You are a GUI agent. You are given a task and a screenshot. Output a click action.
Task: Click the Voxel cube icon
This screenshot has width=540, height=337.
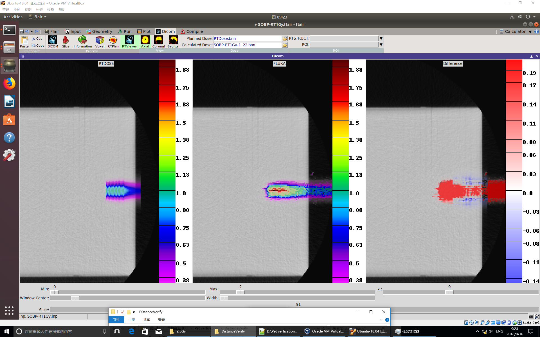pos(100,42)
